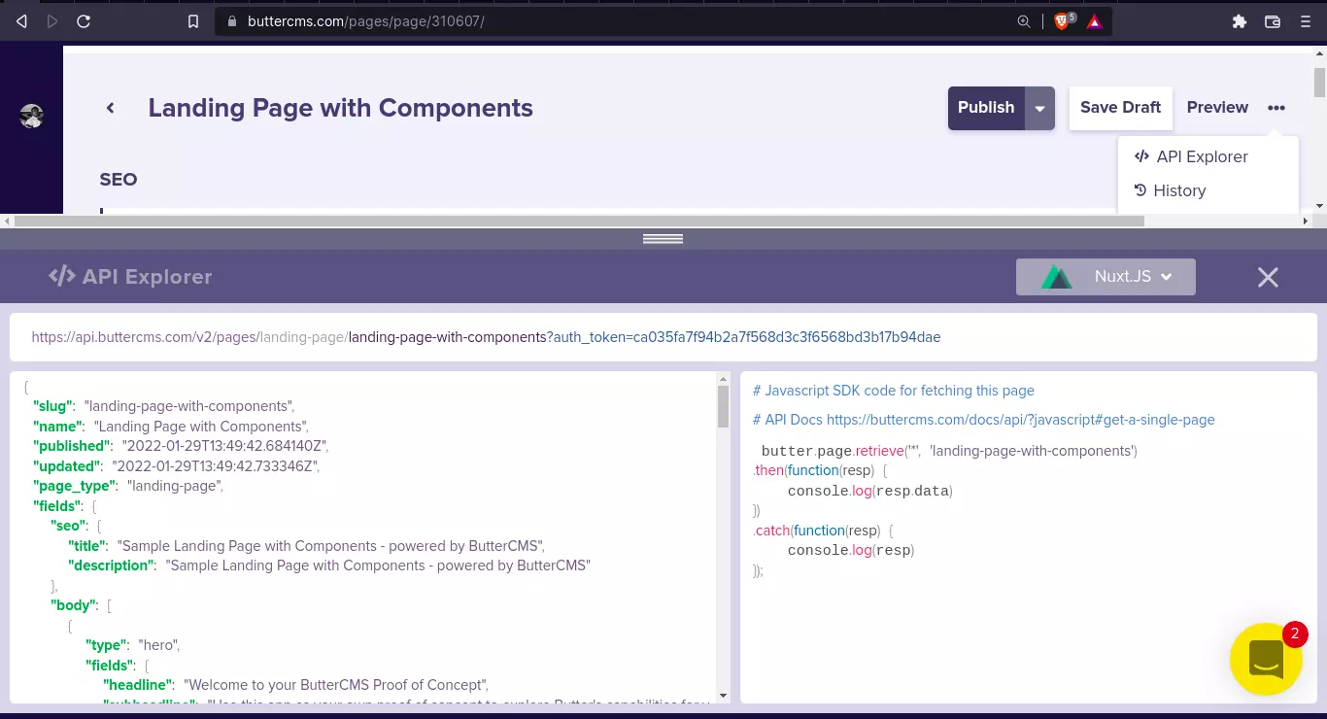Click the browser forward arrow

tap(52, 21)
